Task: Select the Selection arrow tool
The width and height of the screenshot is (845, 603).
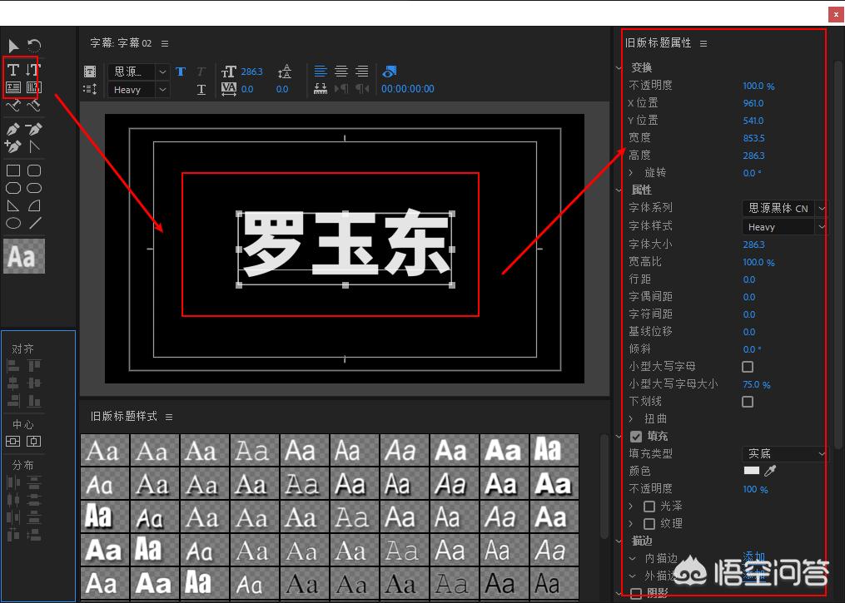Action: pyautogui.click(x=12, y=46)
